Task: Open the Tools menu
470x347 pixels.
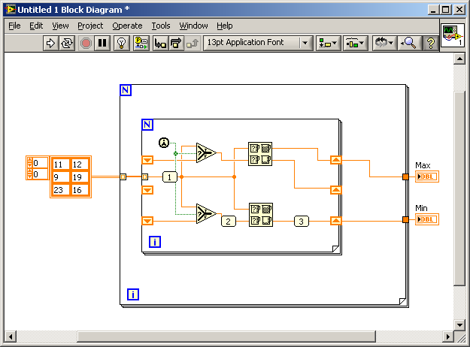Action: tap(161, 26)
